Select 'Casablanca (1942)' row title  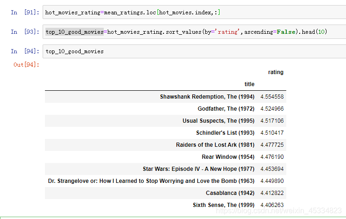[230, 193]
